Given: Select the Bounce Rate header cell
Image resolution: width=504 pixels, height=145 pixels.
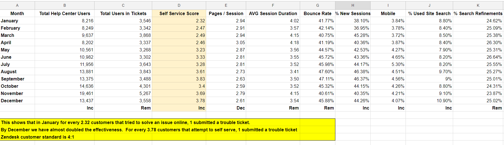Looking at the screenshot, I should (317, 13).
